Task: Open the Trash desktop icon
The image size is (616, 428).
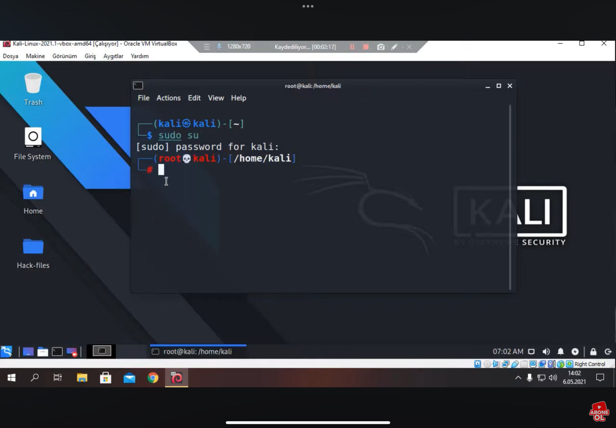Action: coord(33,89)
